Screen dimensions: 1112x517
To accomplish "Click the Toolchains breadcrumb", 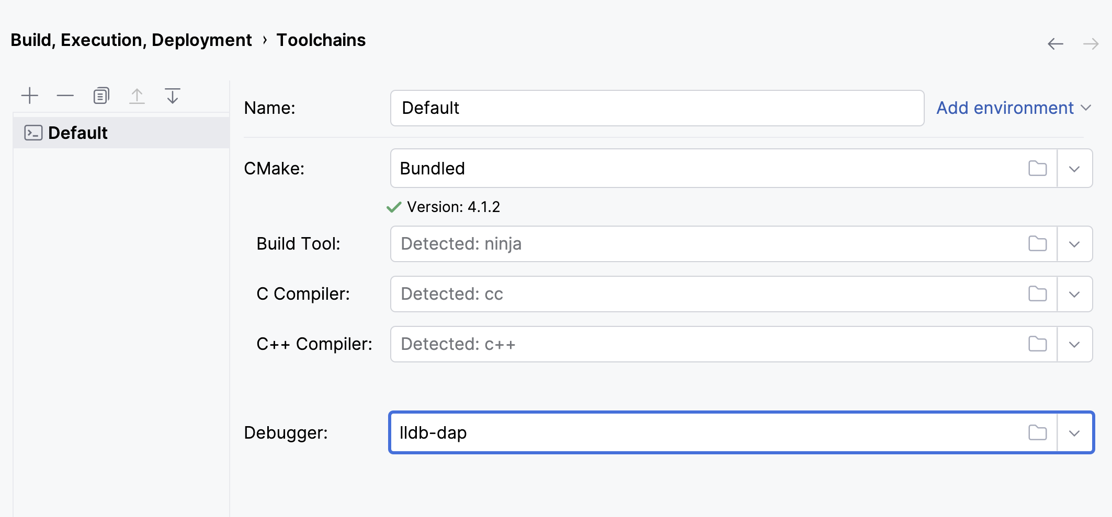I will tap(321, 40).
